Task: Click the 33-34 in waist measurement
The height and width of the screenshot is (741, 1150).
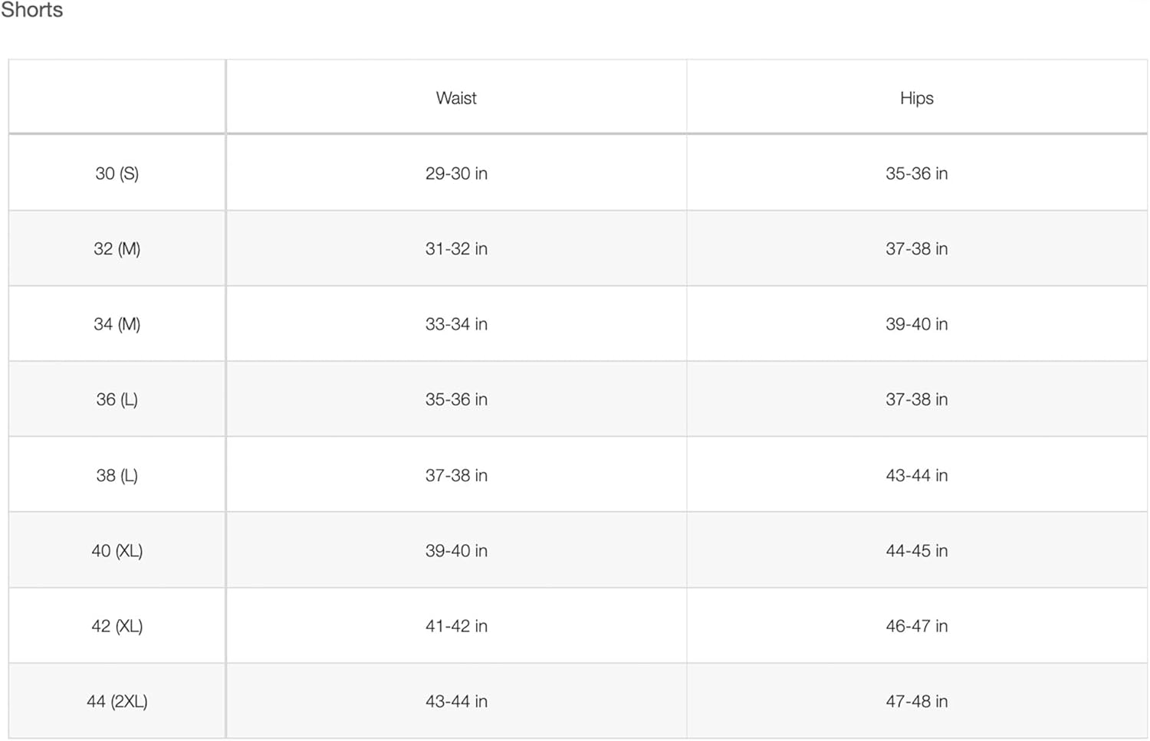Action: tap(456, 324)
